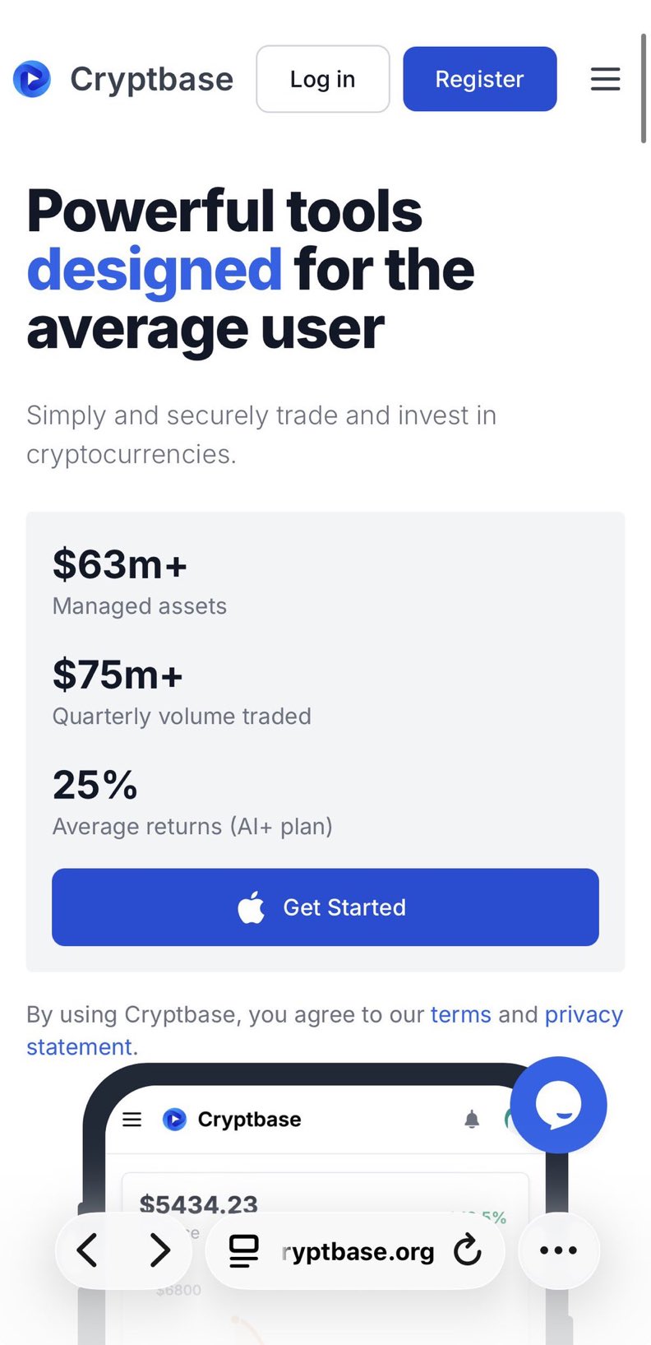Click the blue Register button
The height and width of the screenshot is (1345, 651).
point(479,79)
